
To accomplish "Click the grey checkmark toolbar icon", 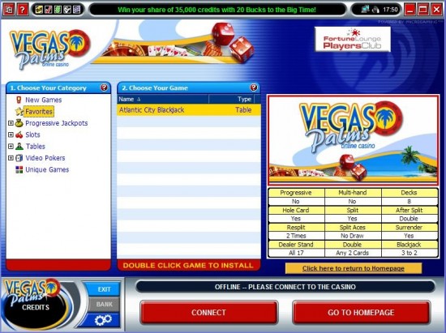I will pos(67,10).
